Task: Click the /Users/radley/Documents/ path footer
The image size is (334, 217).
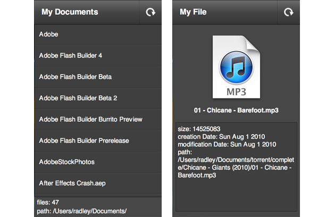Action: coord(81,211)
